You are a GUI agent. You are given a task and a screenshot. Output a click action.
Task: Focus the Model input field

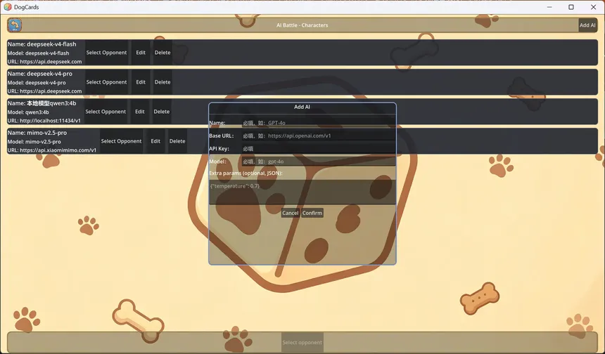318,162
